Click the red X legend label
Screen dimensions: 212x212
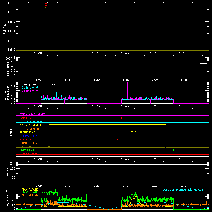click(46, 5)
